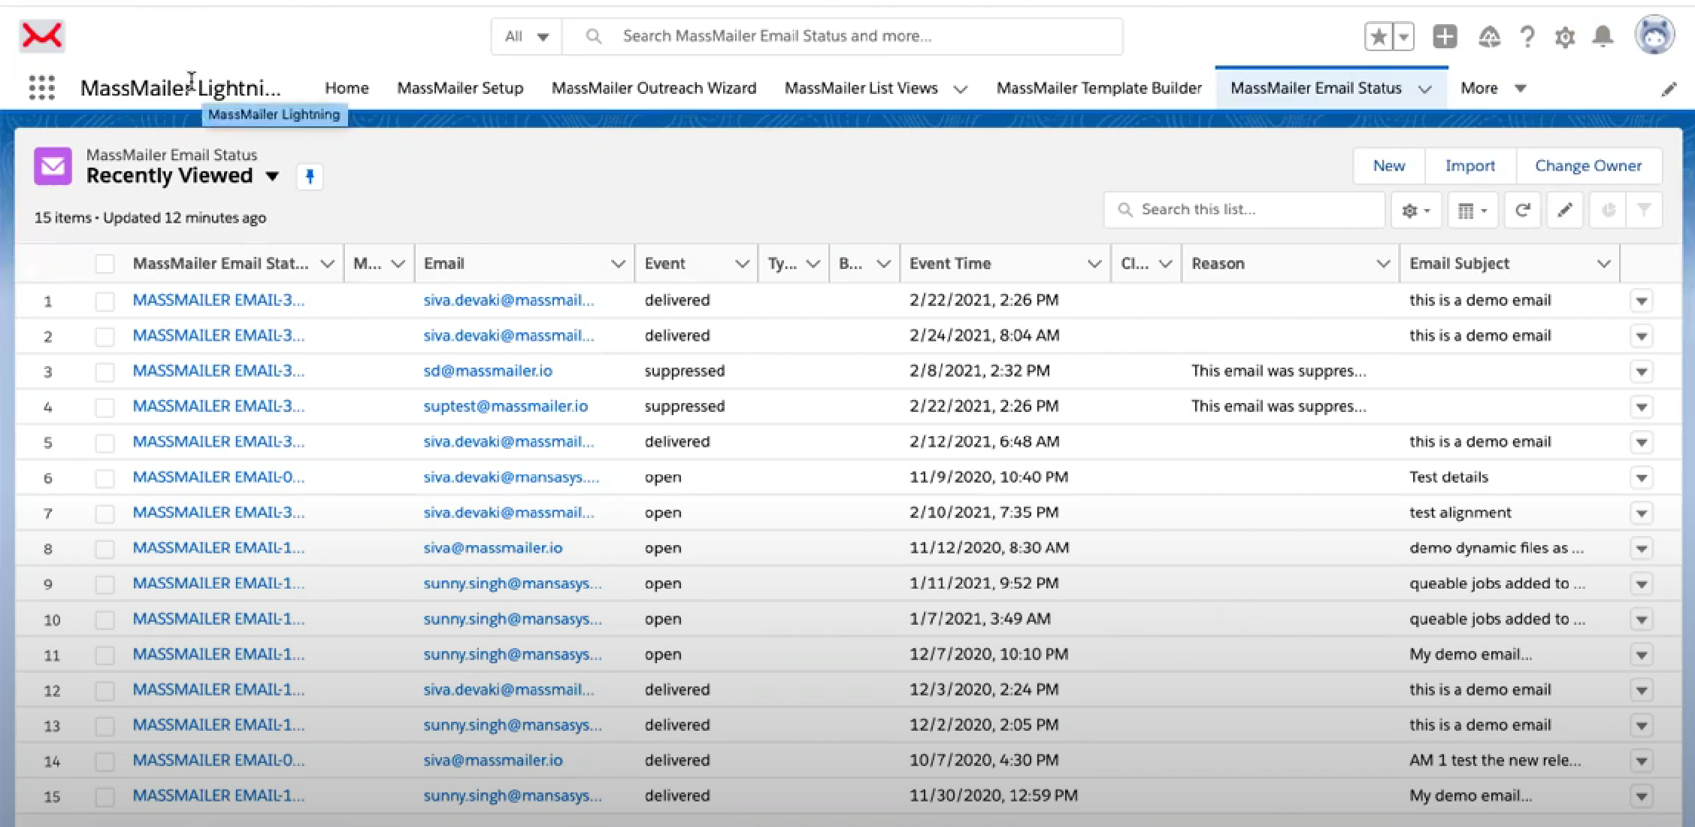Open row actions menu for row 1

(1642, 301)
